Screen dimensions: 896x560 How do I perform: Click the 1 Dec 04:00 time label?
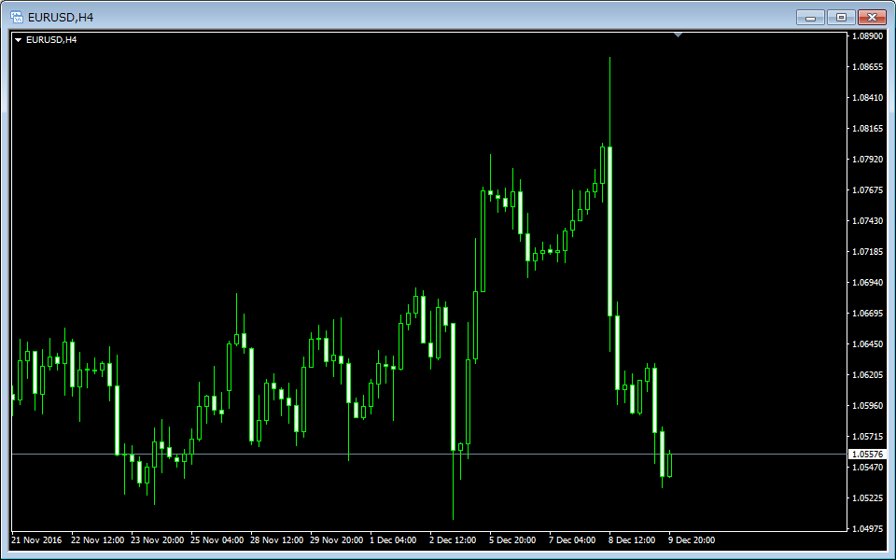tap(393, 540)
